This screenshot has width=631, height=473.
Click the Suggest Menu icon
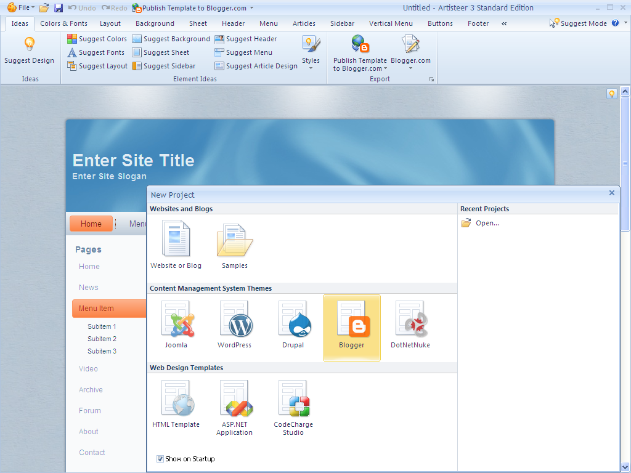[x=219, y=52]
